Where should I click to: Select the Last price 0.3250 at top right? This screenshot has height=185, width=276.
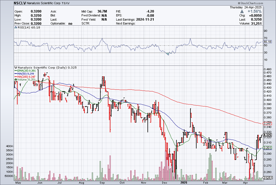pos(256,20)
